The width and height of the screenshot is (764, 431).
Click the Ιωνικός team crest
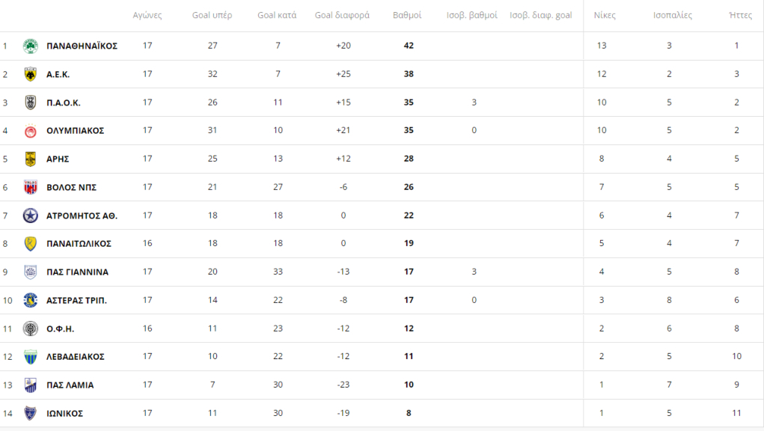pos(30,414)
